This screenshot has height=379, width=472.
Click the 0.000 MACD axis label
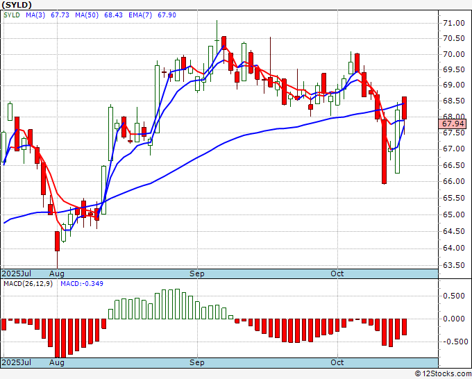[454, 319]
